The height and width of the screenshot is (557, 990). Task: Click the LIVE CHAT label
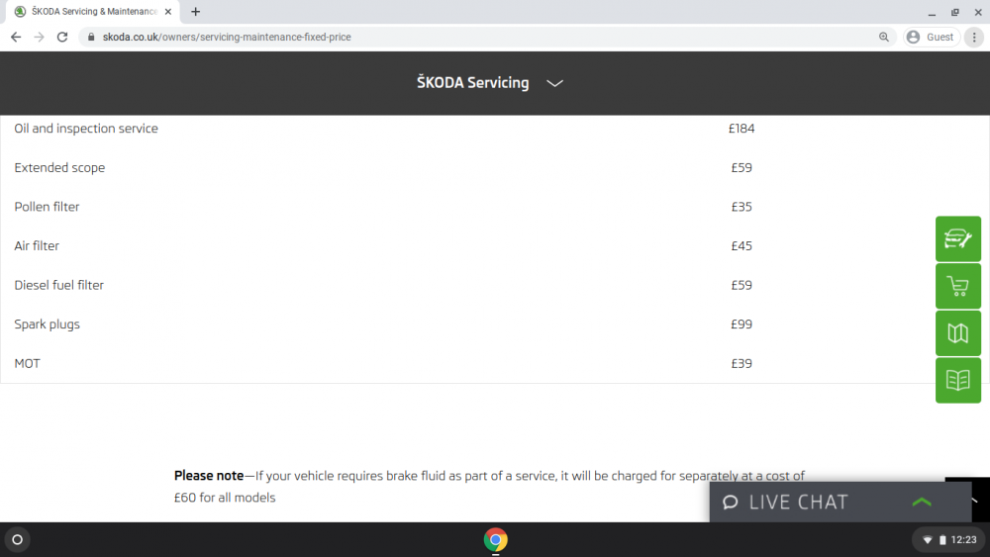pos(798,503)
